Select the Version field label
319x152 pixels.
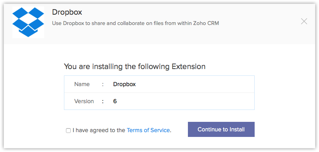click(x=84, y=101)
